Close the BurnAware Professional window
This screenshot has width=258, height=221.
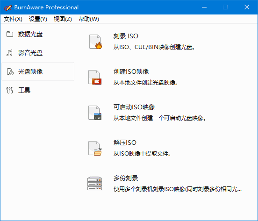pos(247,7)
